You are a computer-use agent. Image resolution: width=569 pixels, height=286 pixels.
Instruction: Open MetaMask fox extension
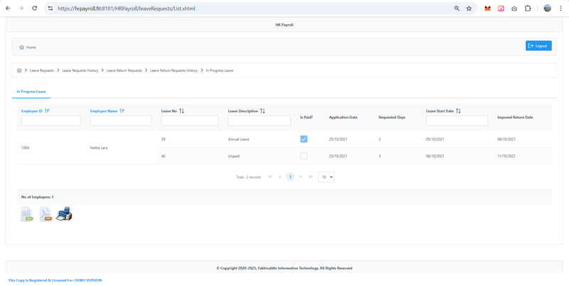pyautogui.click(x=488, y=9)
